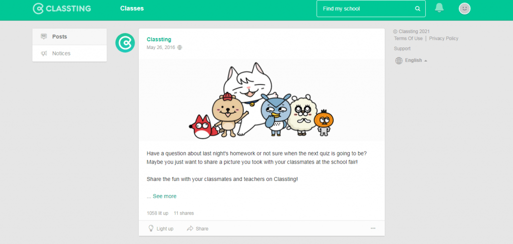Select the Notices tab
The height and width of the screenshot is (244, 513).
70,53
